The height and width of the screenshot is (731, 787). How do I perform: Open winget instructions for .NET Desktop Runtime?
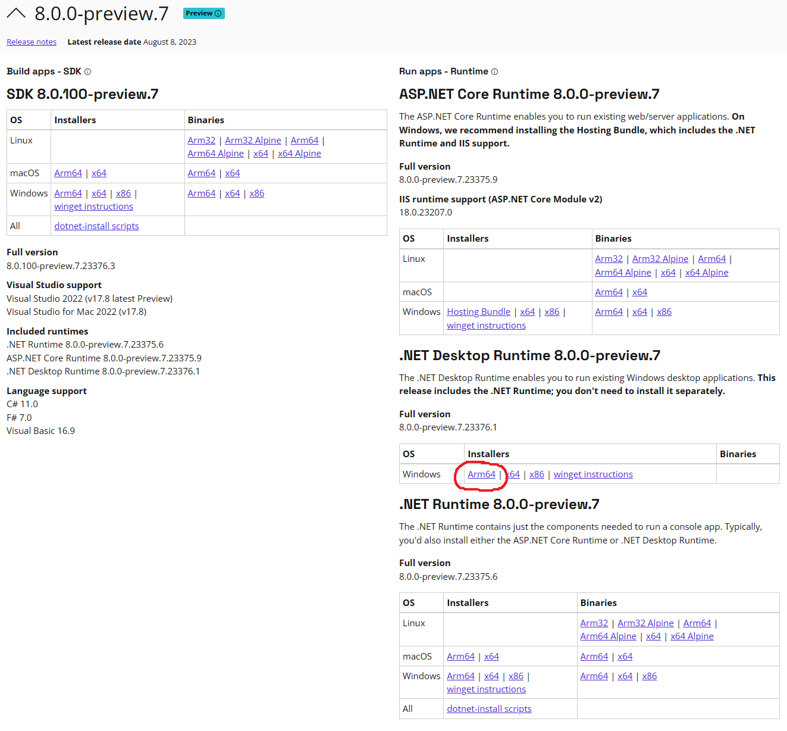pos(593,474)
